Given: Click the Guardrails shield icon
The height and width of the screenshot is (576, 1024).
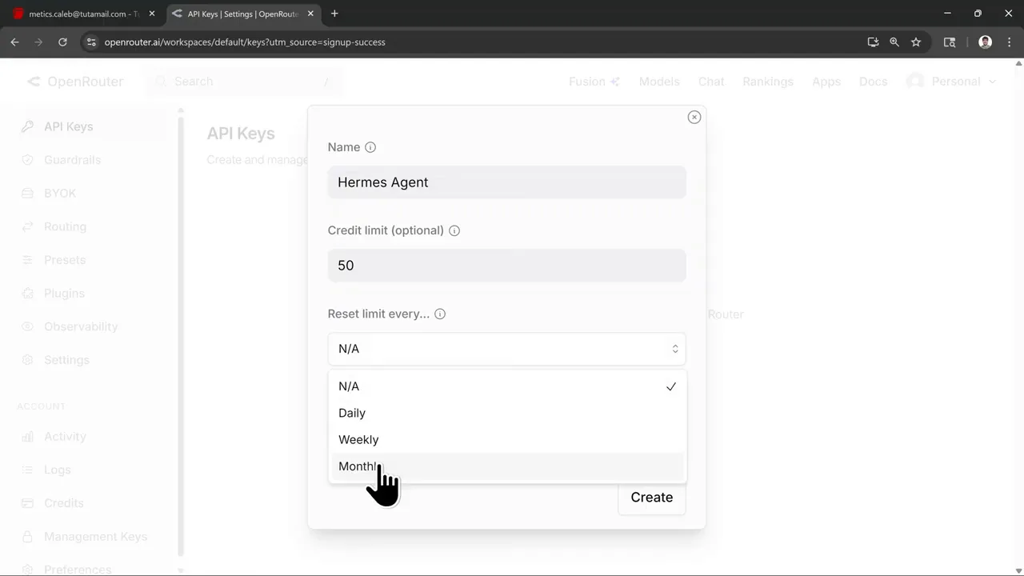Looking at the screenshot, I should click(28, 160).
